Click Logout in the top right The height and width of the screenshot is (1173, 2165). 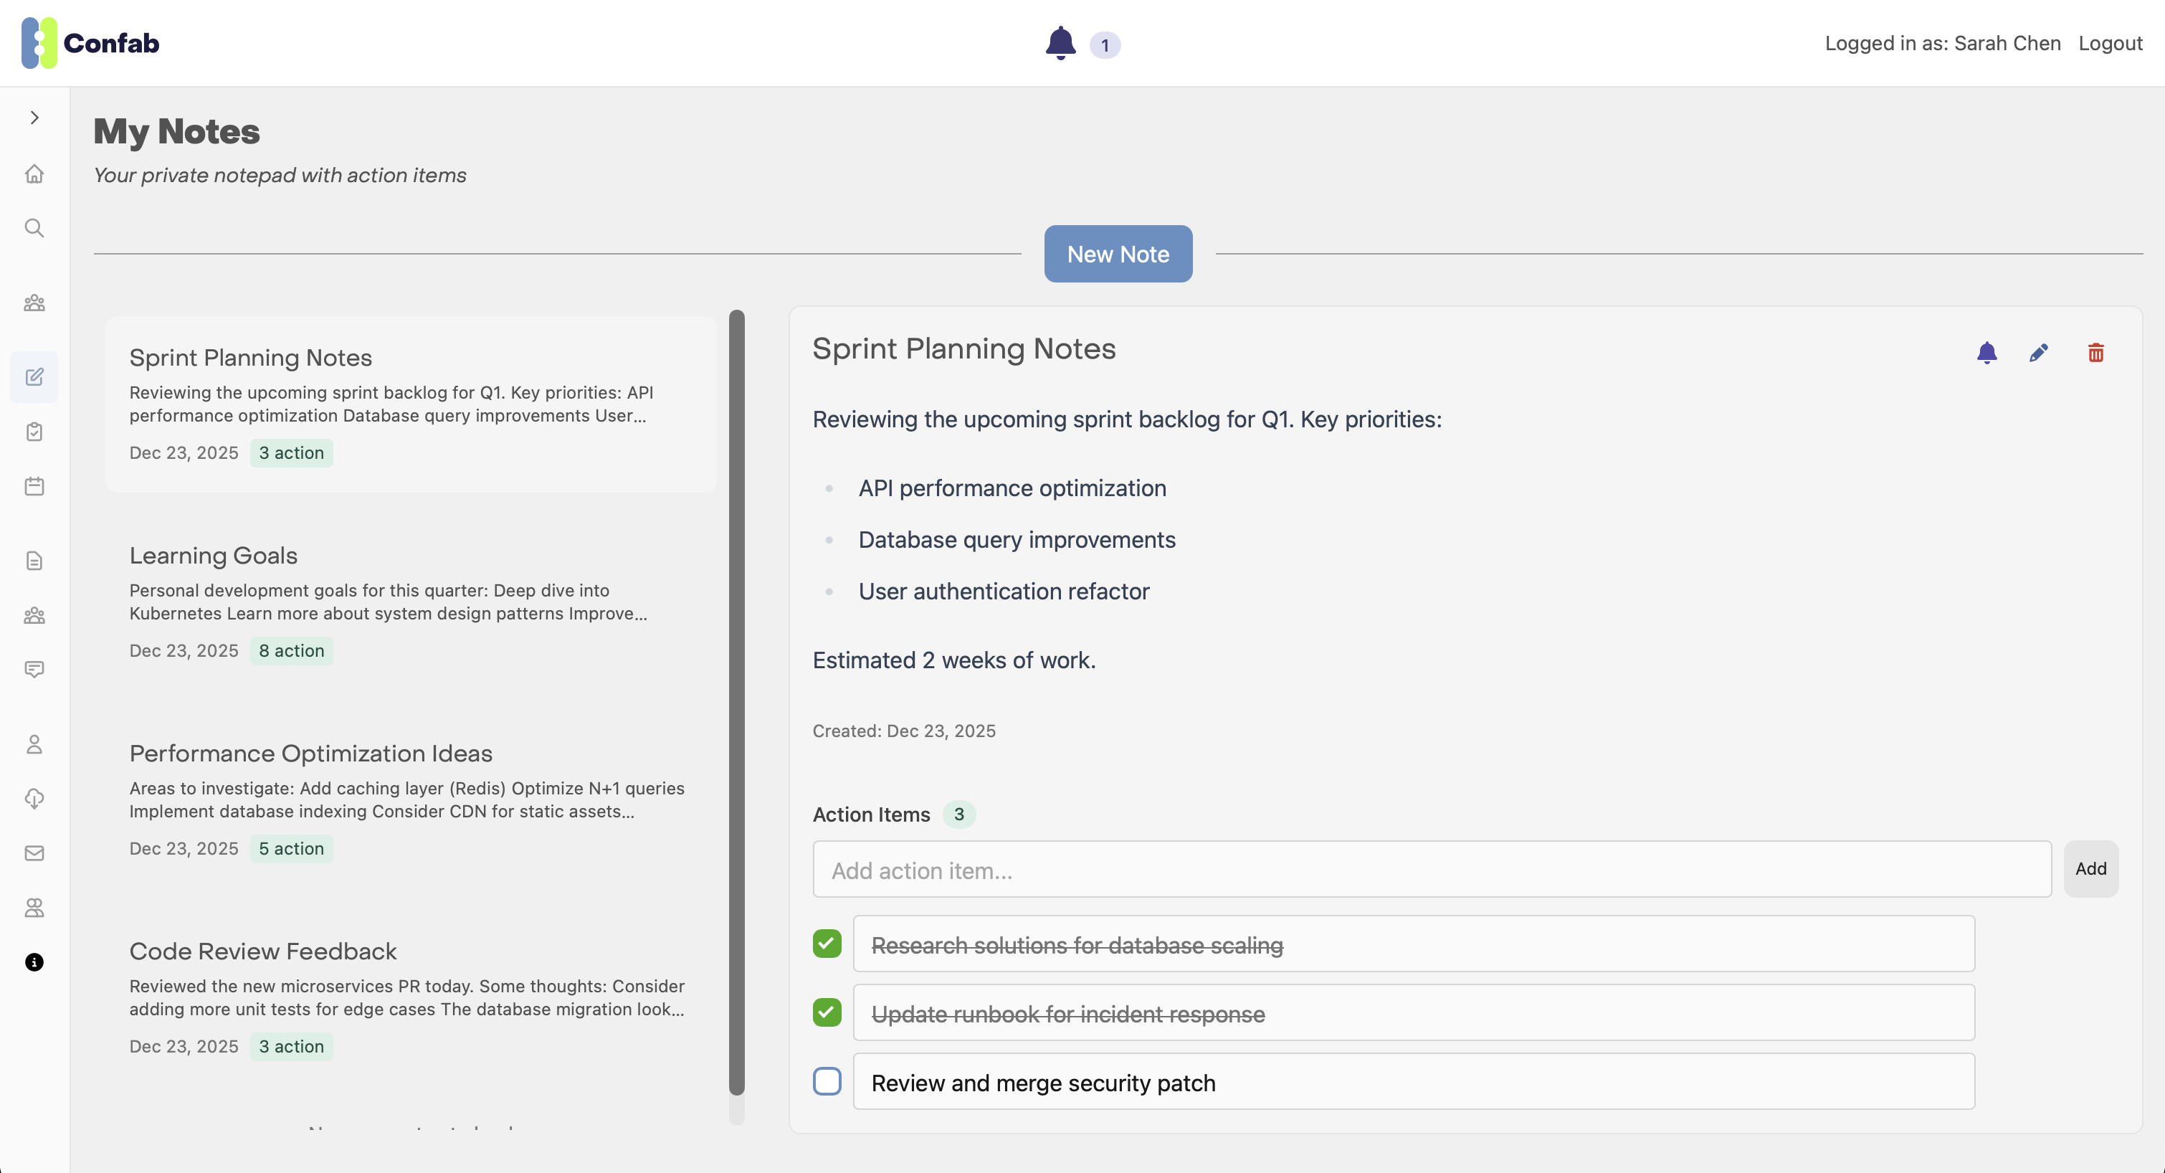pyautogui.click(x=2110, y=43)
